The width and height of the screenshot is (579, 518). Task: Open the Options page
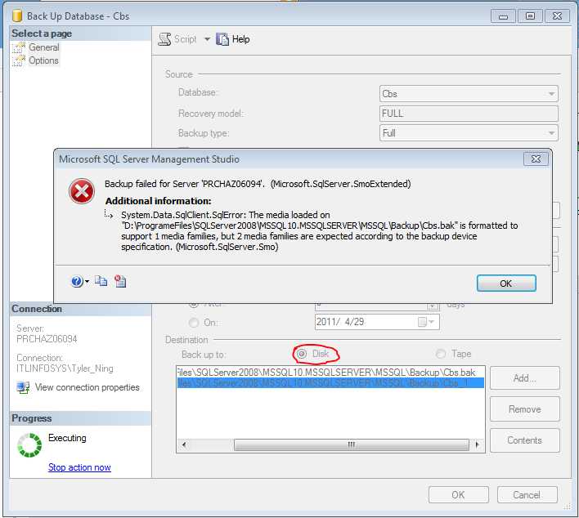click(43, 60)
